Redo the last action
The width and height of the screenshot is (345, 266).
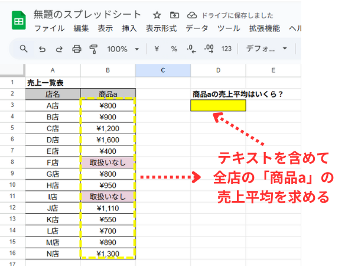(x=59, y=49)
